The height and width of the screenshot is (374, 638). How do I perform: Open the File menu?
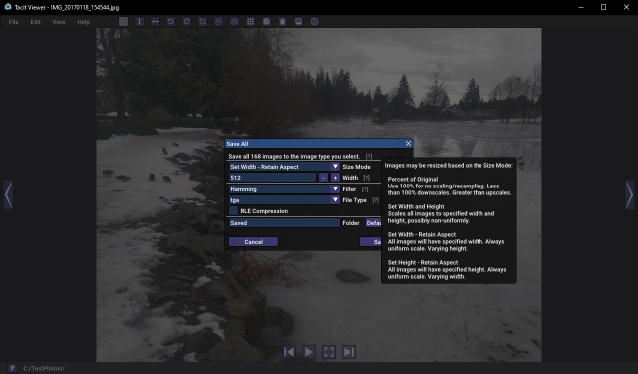pyautogui.click(x=13, y=22)
